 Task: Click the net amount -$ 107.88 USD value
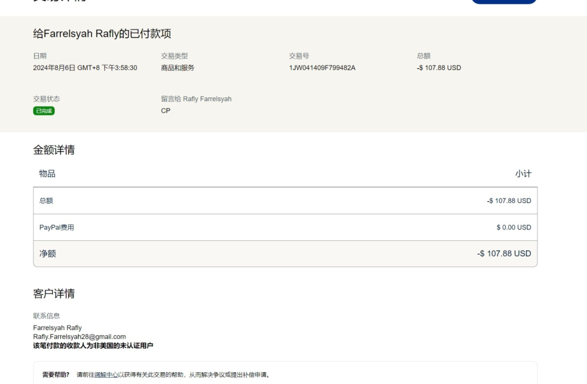504,254
